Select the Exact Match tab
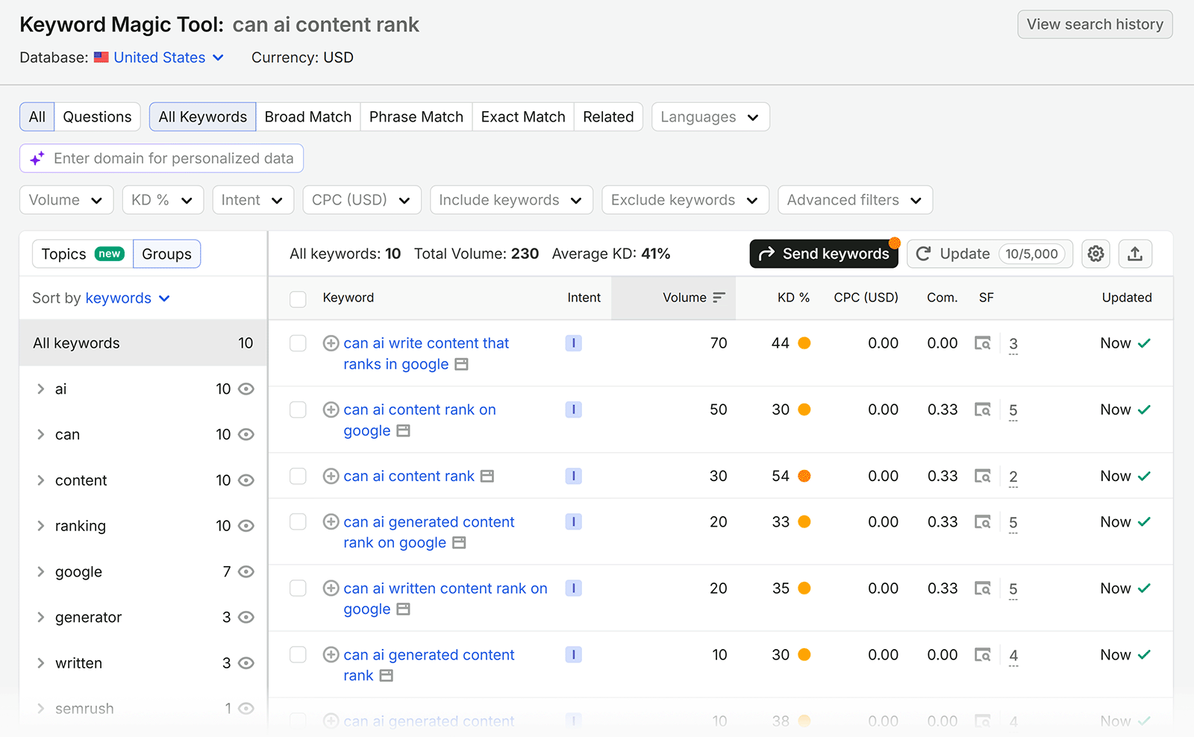1194x737 pixels. (x=523, y=117)
